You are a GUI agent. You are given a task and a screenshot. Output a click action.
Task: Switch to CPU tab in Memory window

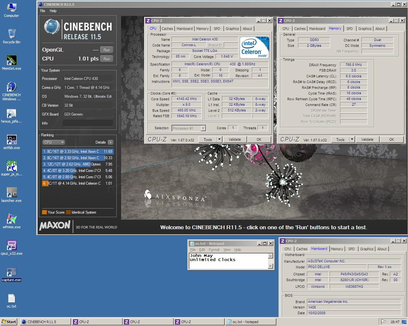286,29
